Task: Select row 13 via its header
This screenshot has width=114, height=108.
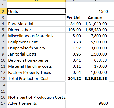Action: click(4, 78)
